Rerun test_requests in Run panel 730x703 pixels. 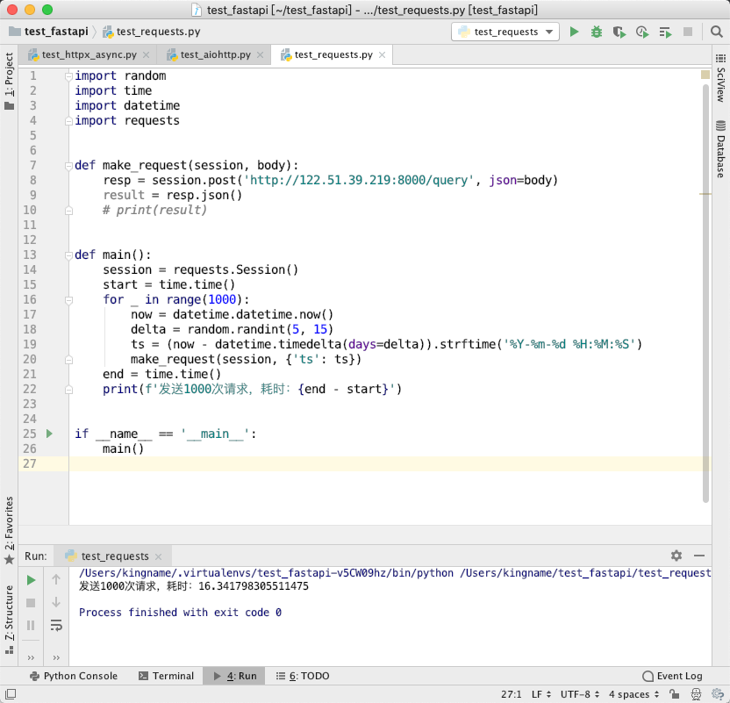(32, 579)
